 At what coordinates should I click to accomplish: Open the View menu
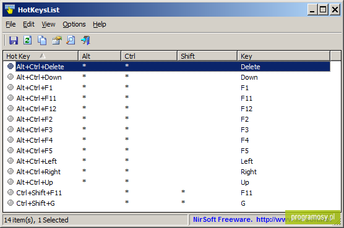tap(48, 24)
